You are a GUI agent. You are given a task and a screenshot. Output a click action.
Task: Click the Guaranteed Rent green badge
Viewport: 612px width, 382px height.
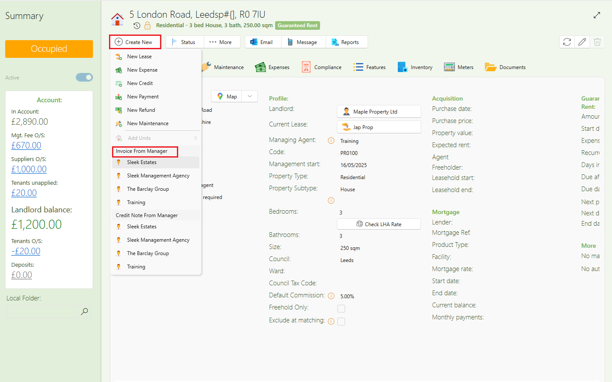pos(298,25)
